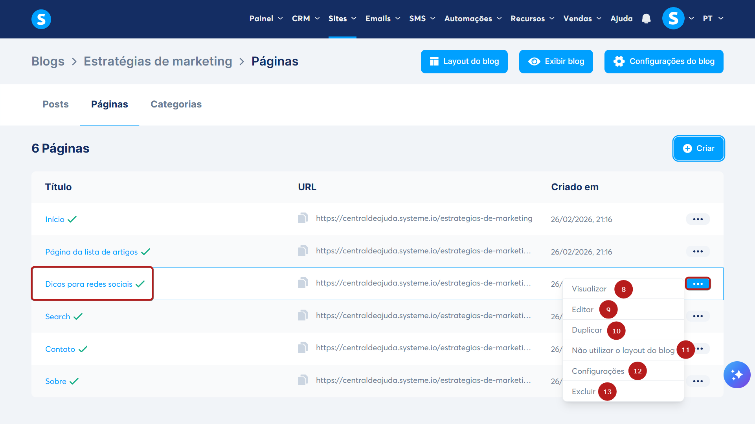This screenshot has height=424, width=755.
Task: Choose Excluir in the context menu
Action: [x=583, y=391]
